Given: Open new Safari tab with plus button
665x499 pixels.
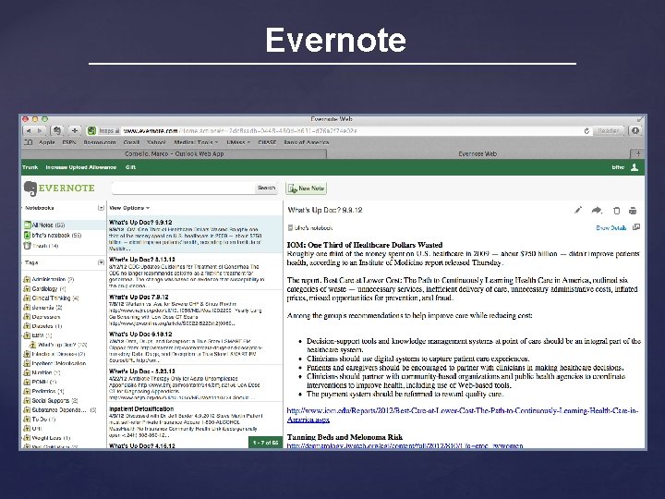Looking at the screenshot, I should [638, 153].
